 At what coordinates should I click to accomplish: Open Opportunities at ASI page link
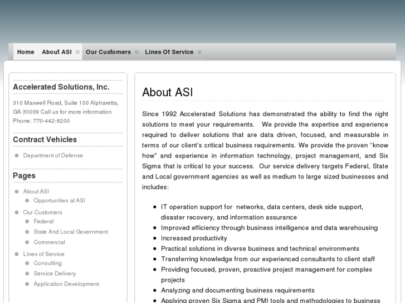[x=59, y=200]
